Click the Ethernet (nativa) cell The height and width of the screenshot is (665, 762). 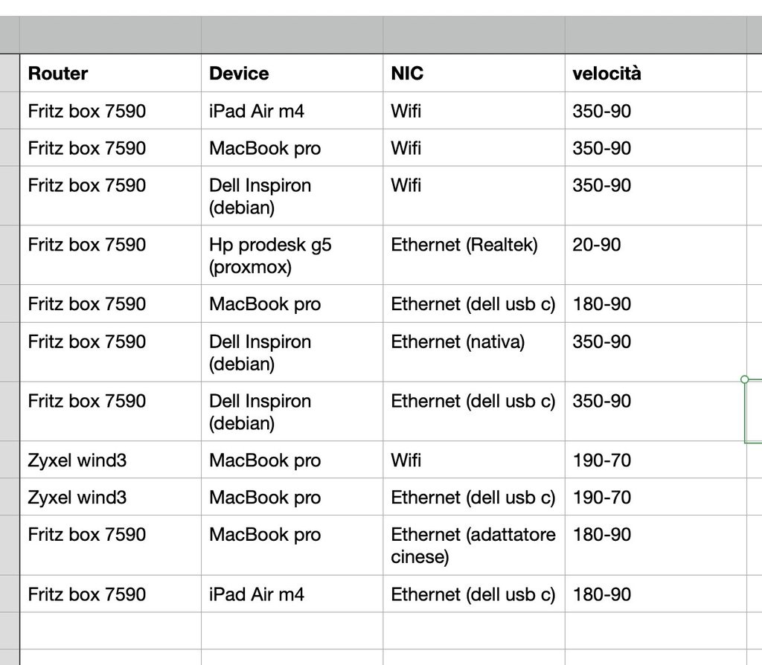[x=473, y=351]
